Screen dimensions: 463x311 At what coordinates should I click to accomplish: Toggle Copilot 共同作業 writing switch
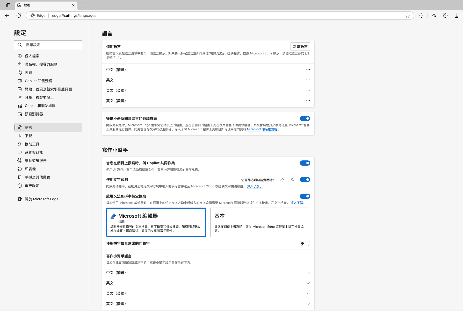[305, 163]
